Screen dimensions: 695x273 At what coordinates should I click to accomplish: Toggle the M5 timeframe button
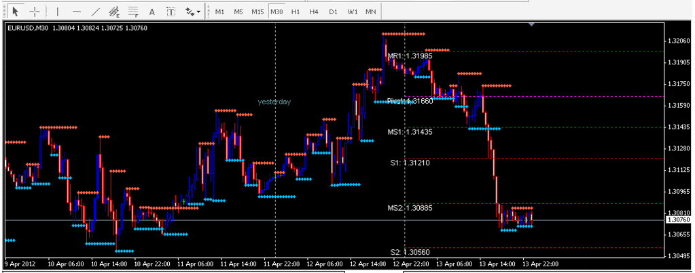click(x=238, y=12)
